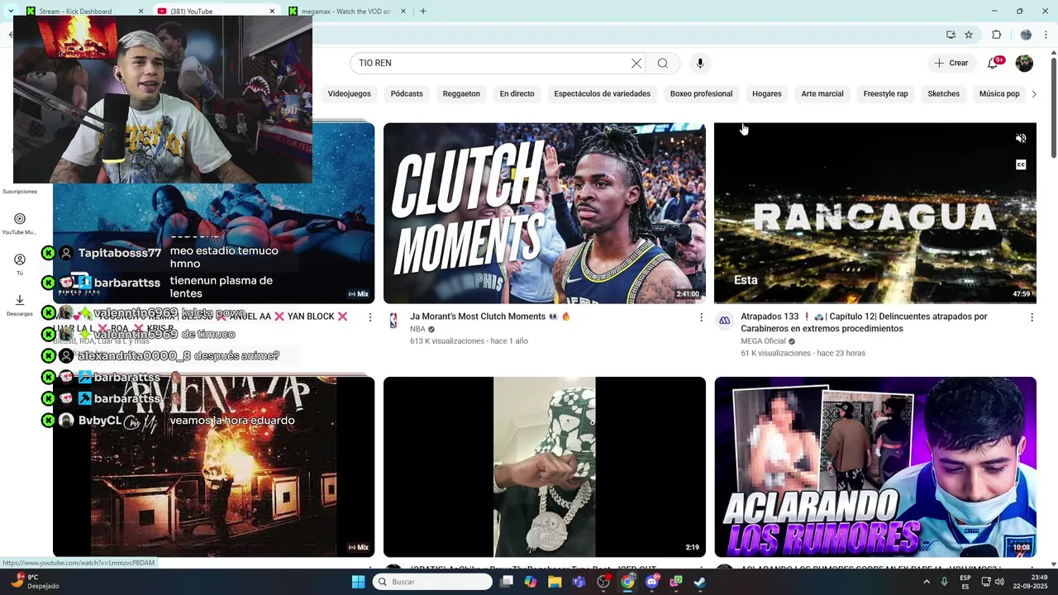Start voice search with the microphone icon
Screen dimensions: 1058x595
[x=700, y=64]
